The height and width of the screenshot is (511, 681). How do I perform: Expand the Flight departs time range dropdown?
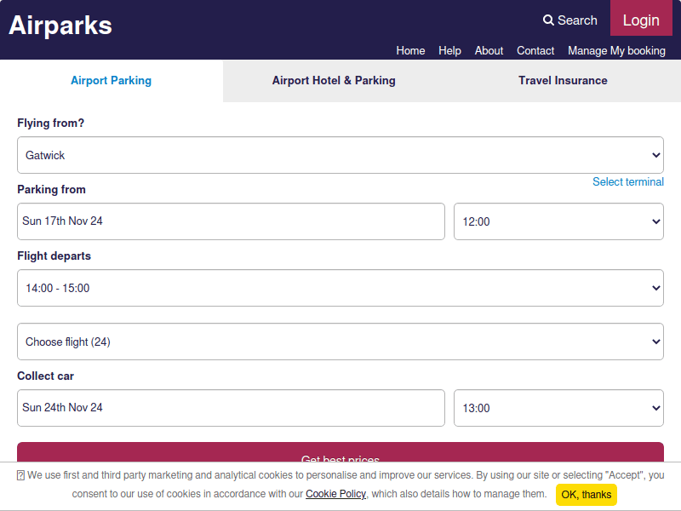[x=340, y=288]
